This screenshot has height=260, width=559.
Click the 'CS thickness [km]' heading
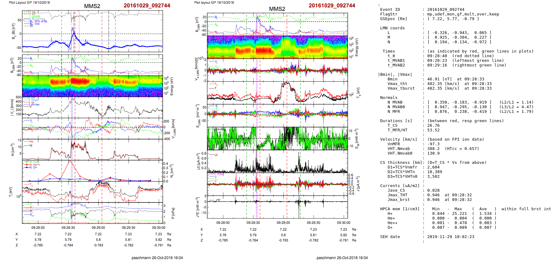coord(401,163)
